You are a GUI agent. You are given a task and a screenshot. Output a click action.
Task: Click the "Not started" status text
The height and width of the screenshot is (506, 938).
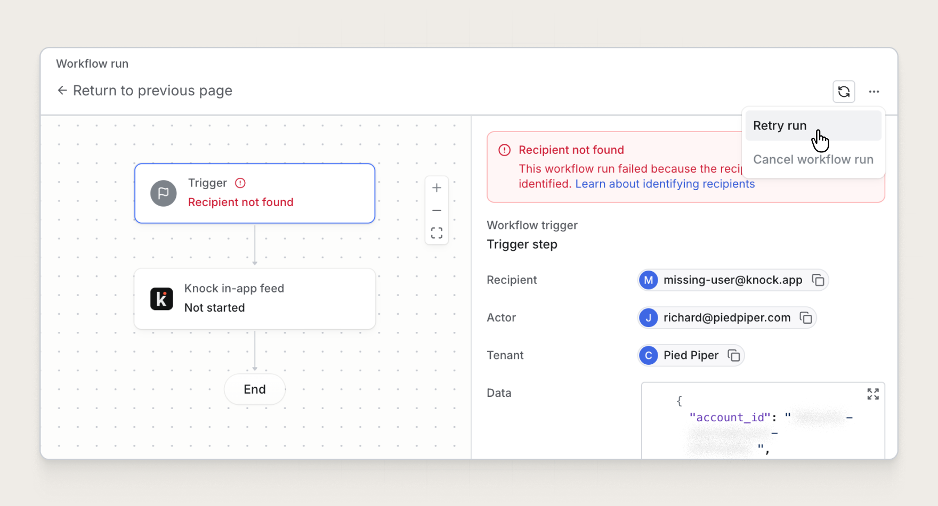(x=214, y=308)
